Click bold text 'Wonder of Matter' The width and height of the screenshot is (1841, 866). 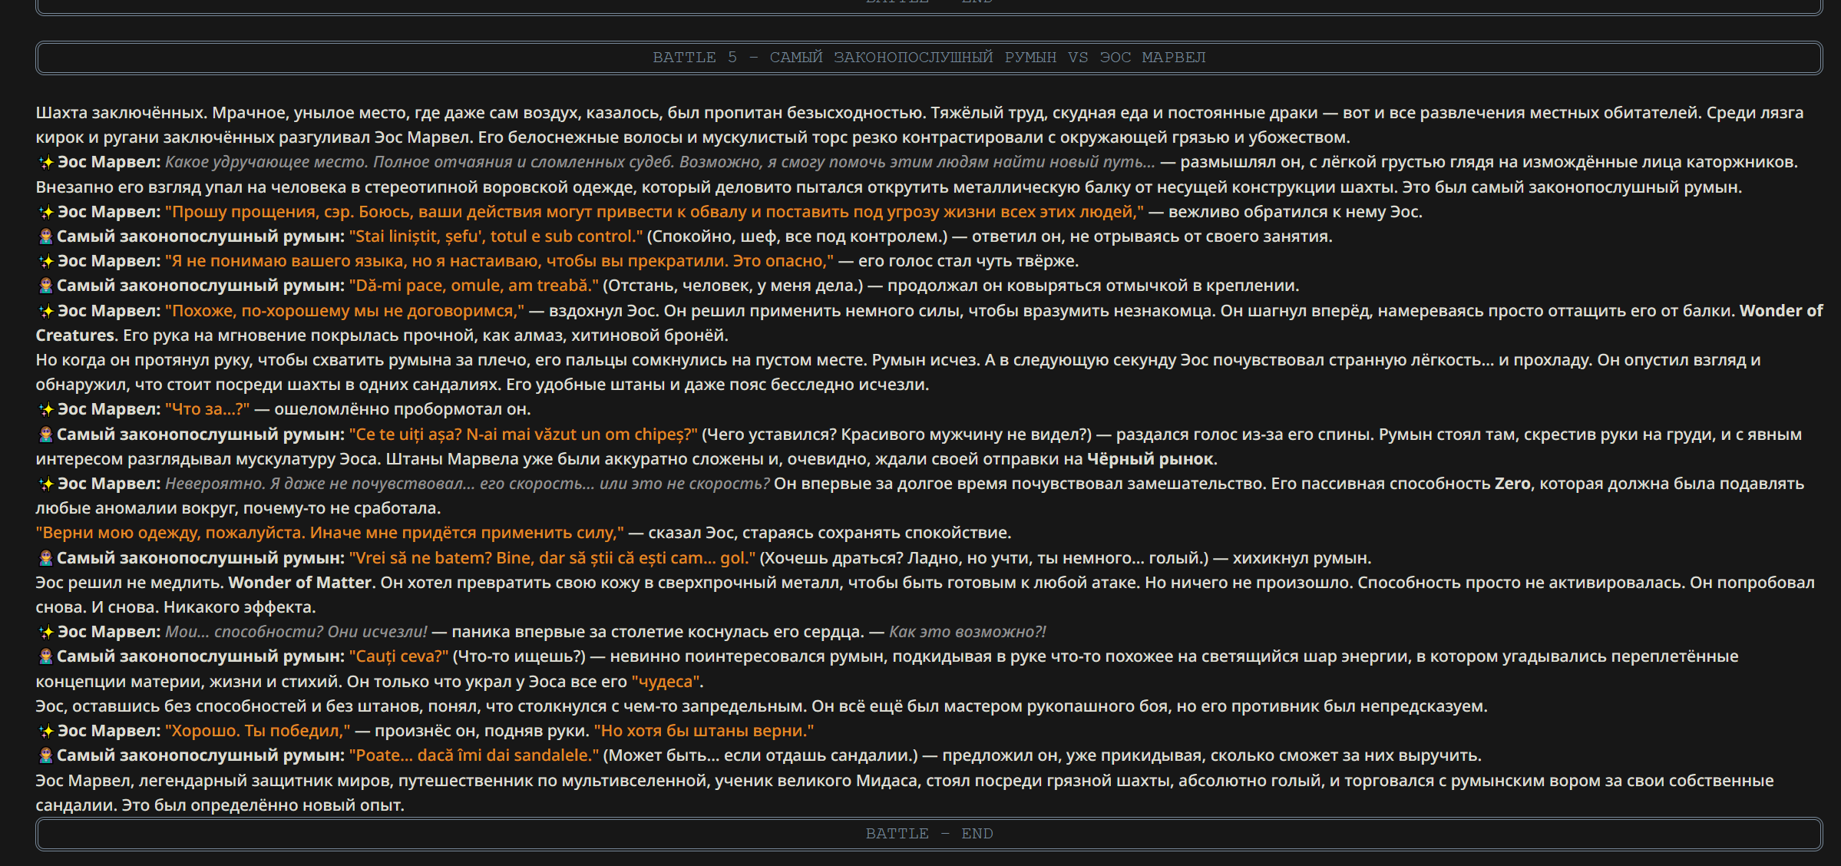(x=300, y=583)
